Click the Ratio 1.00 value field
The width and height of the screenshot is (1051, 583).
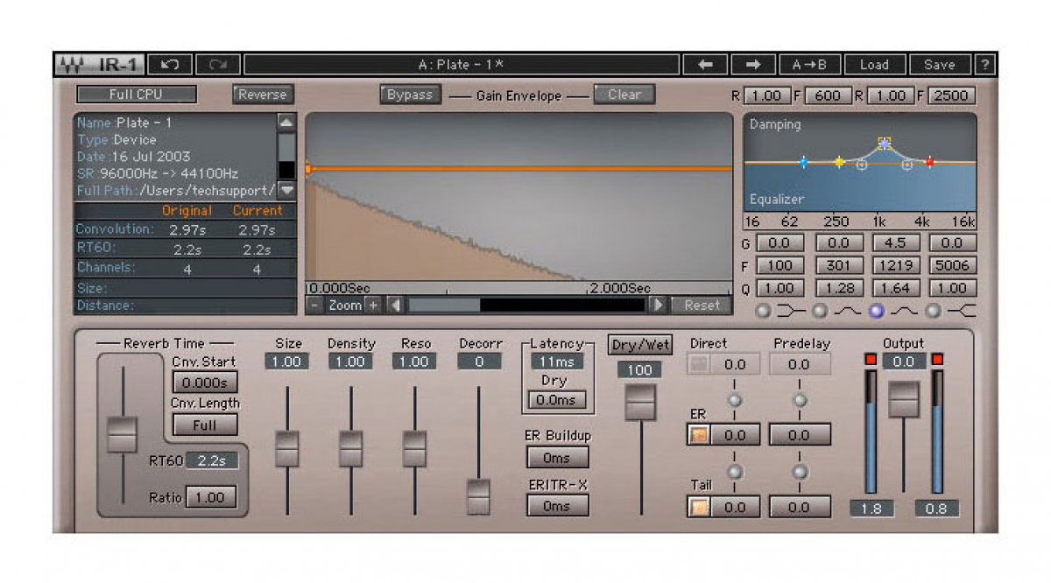click(210, 497)
